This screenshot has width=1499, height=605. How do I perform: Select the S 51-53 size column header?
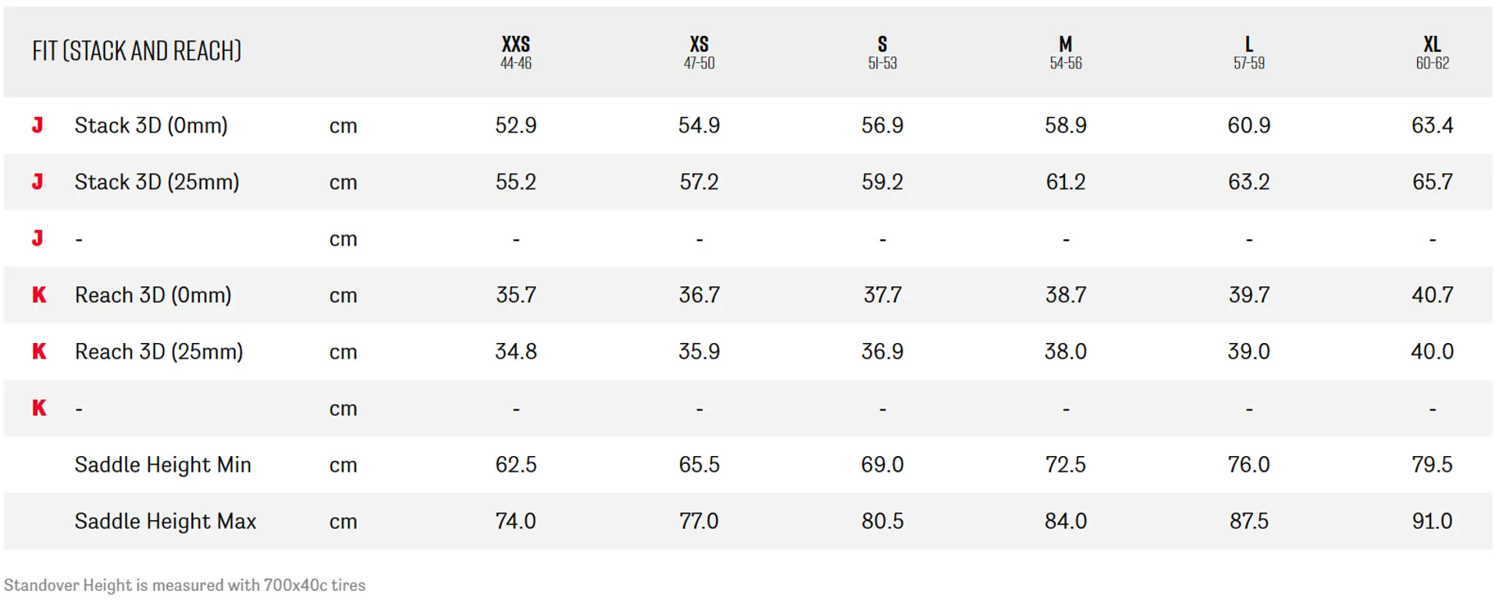point(882,52)
